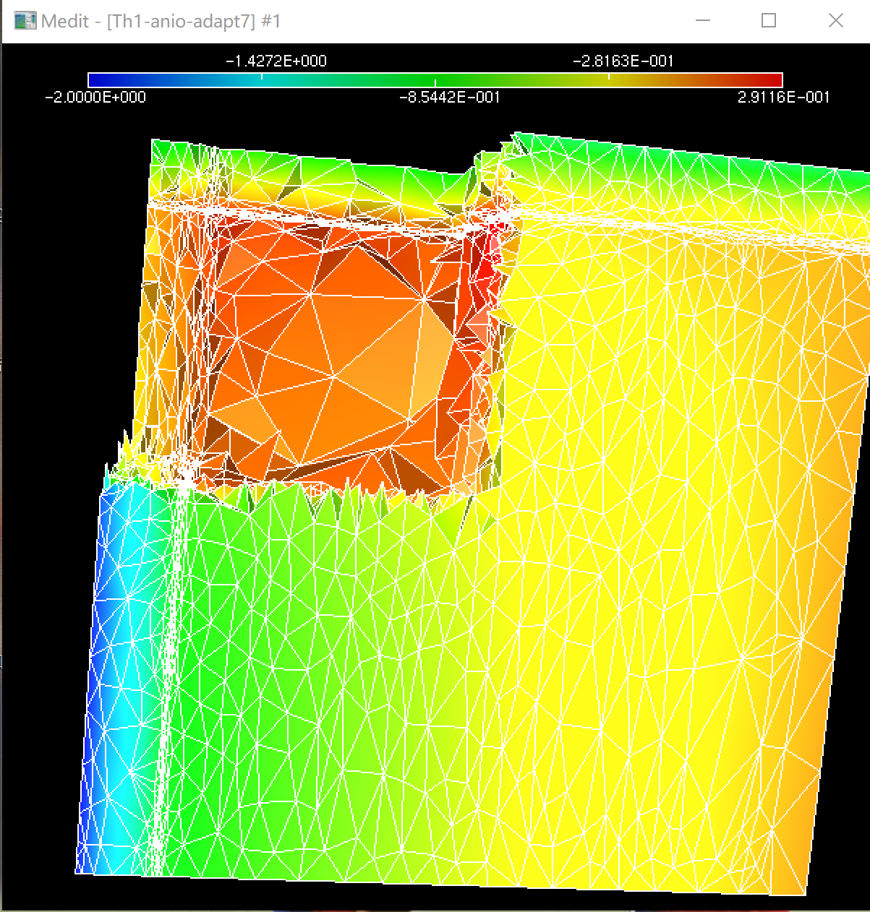
Task: Close the Medit viewer window
Action: click(835, 21)
